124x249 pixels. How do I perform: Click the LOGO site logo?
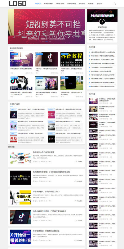[18, 3]
